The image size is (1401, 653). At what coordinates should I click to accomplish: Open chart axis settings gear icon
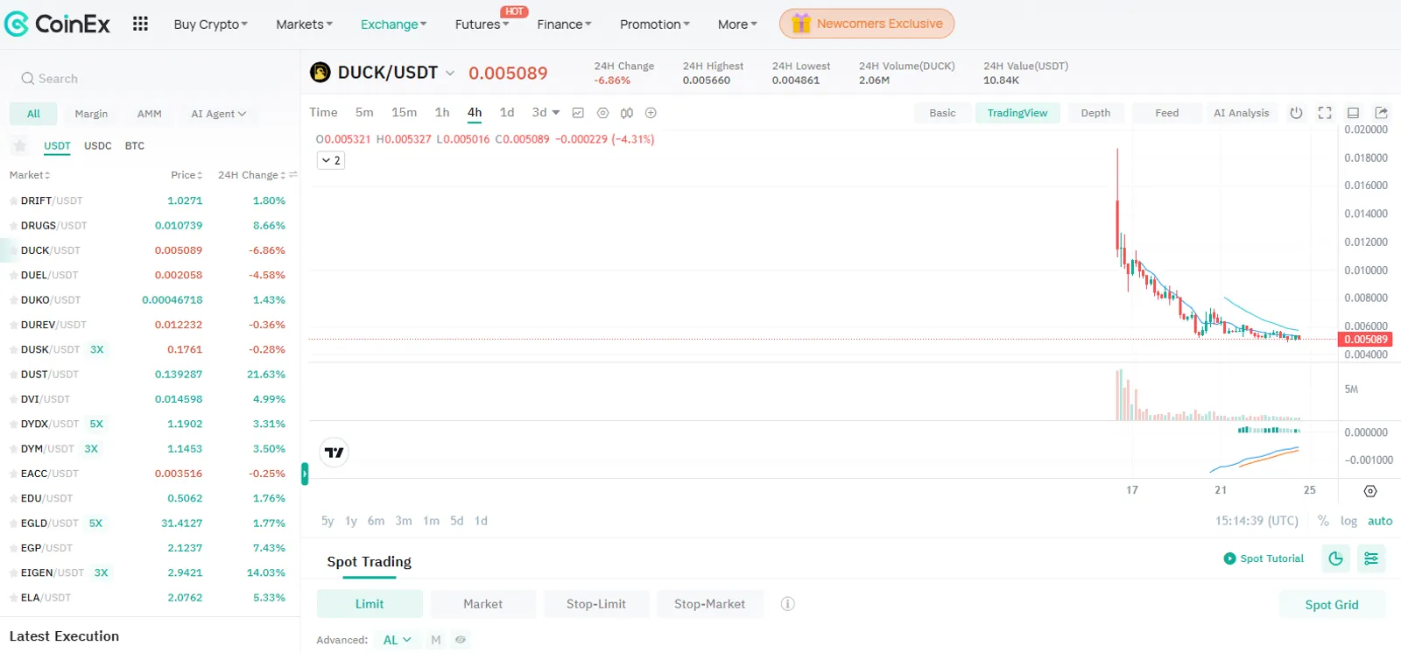pos(1370,491)
